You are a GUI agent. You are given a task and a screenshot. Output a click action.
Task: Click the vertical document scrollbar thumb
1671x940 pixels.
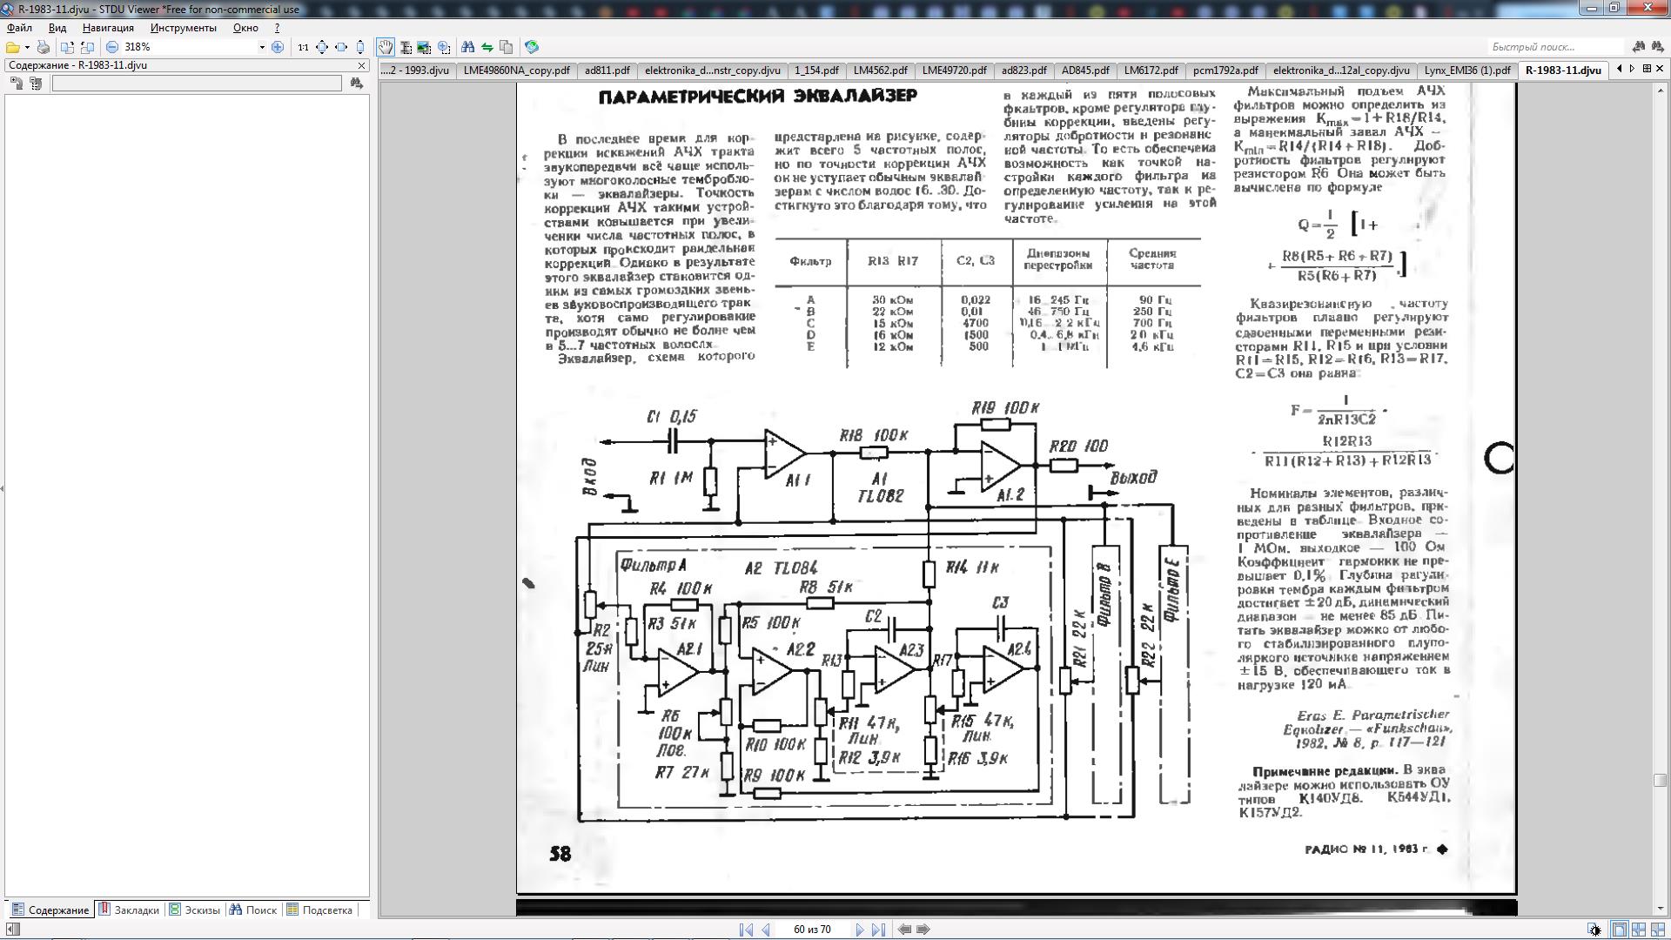point(1659,780)
